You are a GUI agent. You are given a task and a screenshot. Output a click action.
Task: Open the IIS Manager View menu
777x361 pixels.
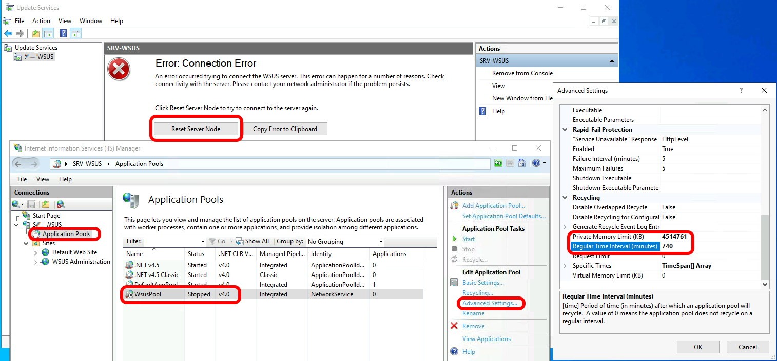pyautogui.click(x=43, y=179)
